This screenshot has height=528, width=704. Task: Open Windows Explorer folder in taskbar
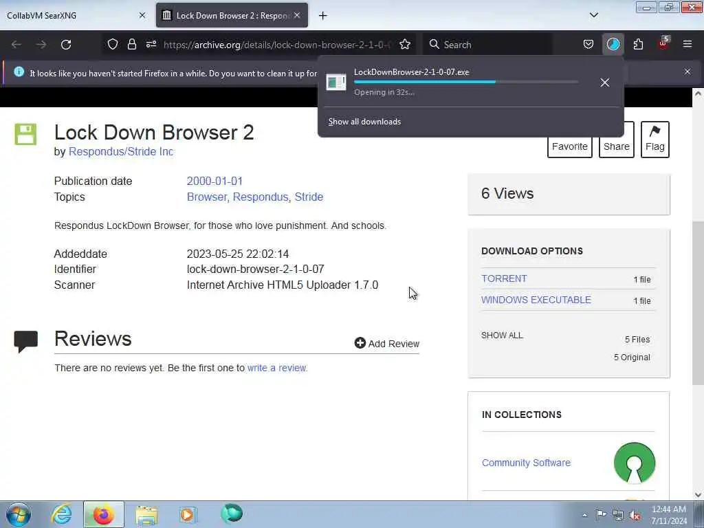pos(146,515)
